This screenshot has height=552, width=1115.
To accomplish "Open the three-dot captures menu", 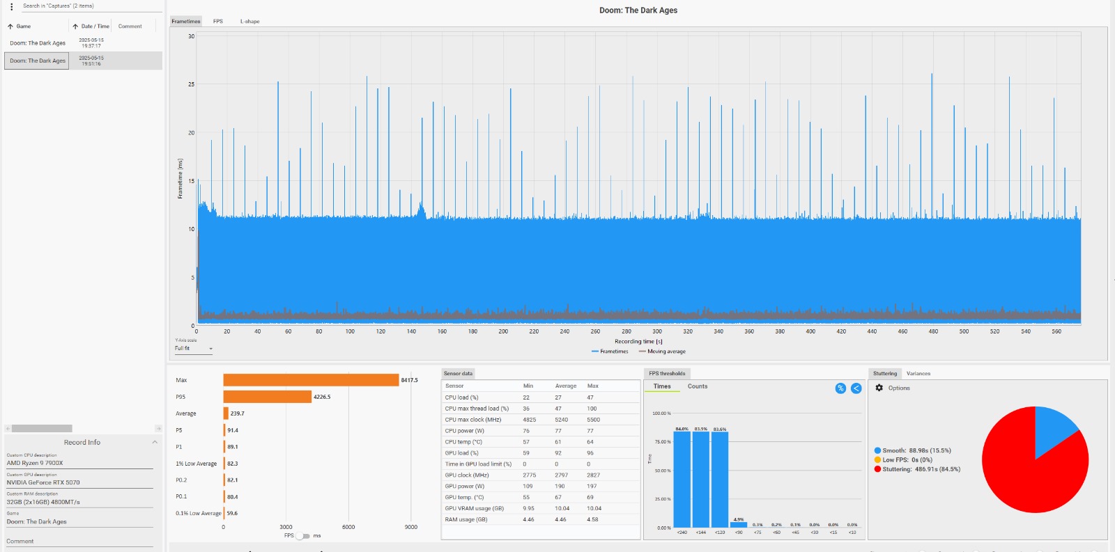I will pyautogui.click(x=11, y=7).
